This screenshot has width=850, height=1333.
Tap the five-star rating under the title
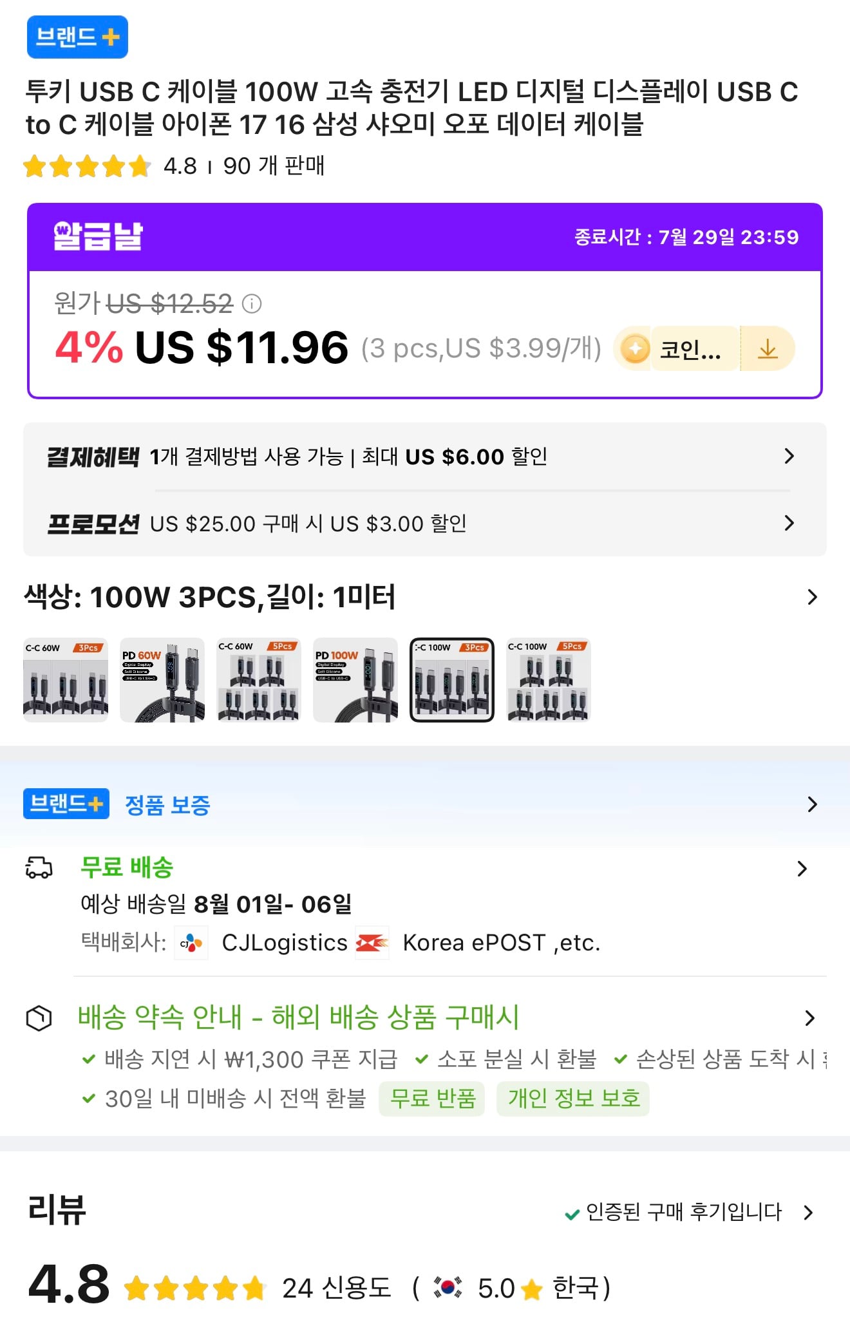[86, 166]
